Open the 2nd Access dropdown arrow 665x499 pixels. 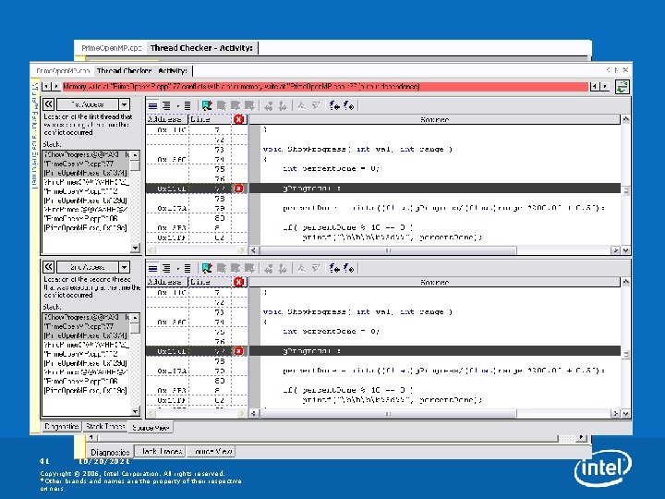tap(125, 267)
